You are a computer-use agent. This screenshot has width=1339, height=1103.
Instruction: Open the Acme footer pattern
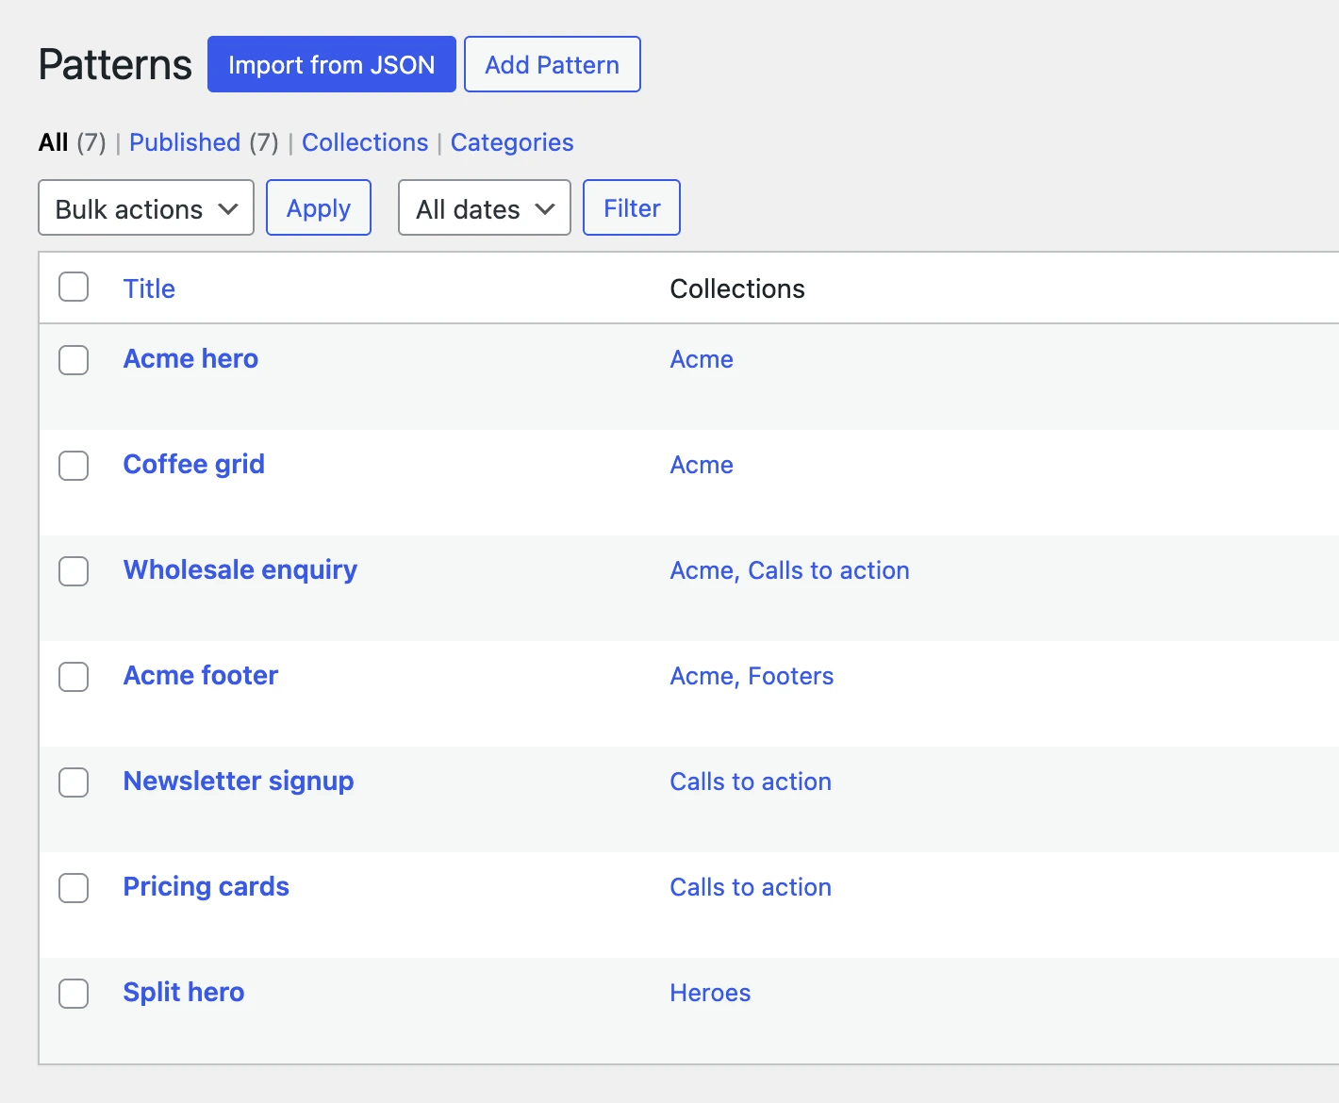[x=201, y=676]
